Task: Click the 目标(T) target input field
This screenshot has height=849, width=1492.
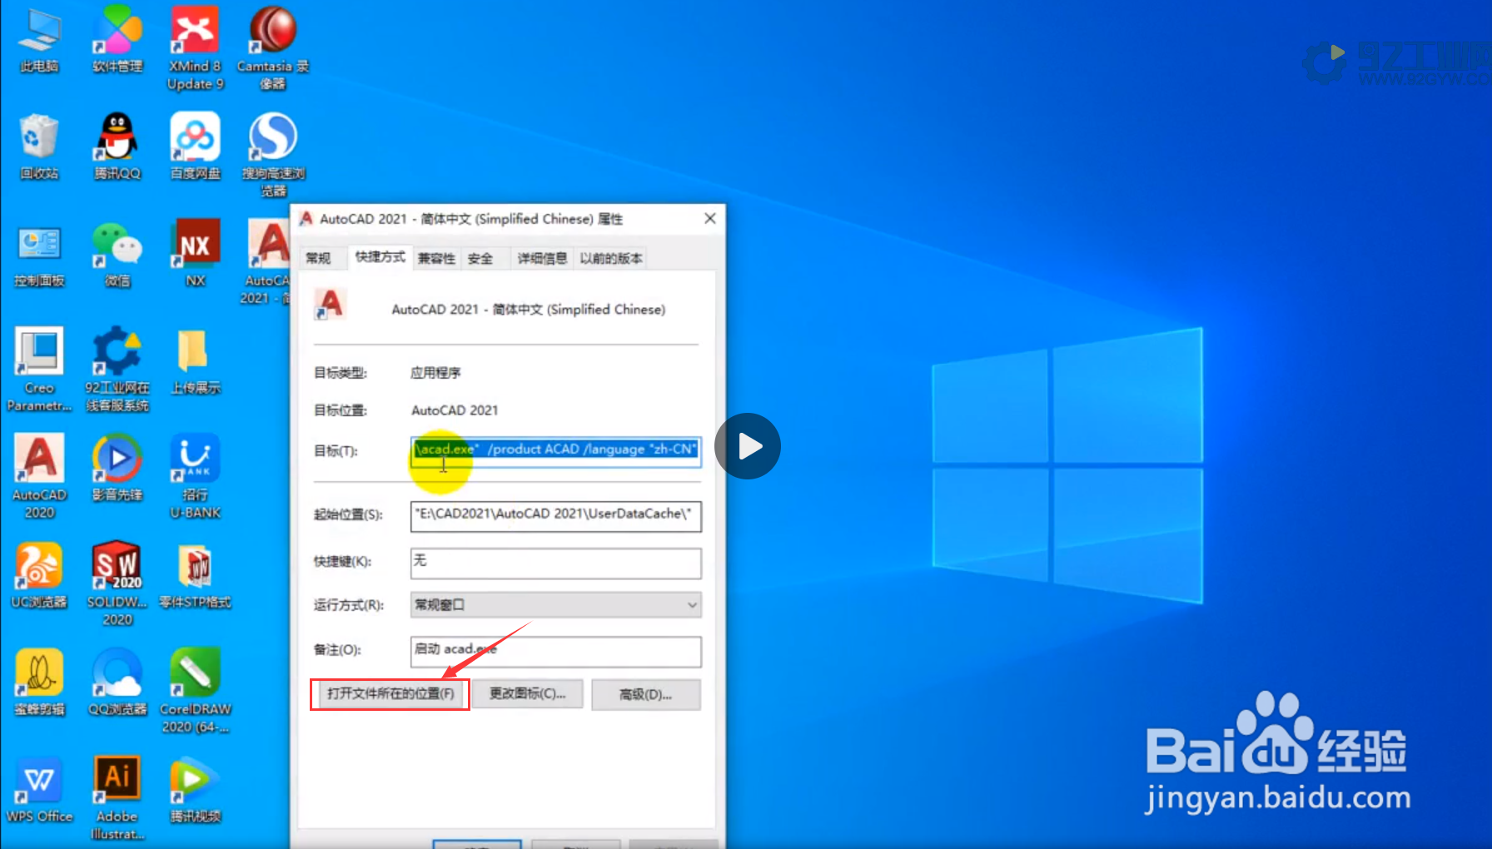Action: click(x=555, y=450)
